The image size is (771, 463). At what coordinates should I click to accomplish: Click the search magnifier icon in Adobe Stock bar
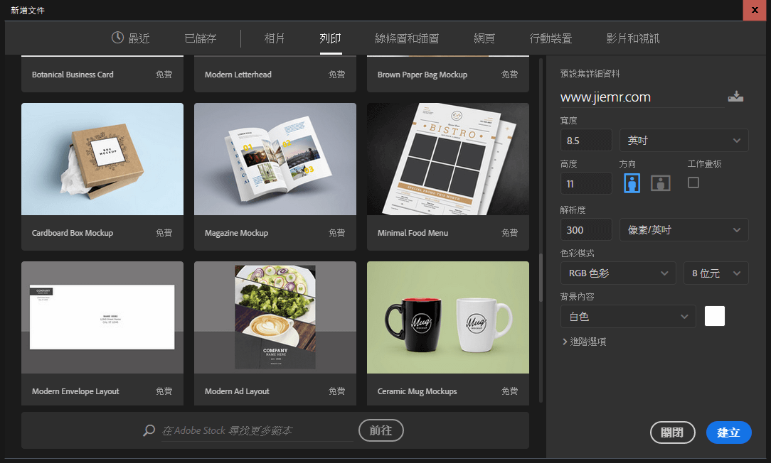click(x=148, y=430)
